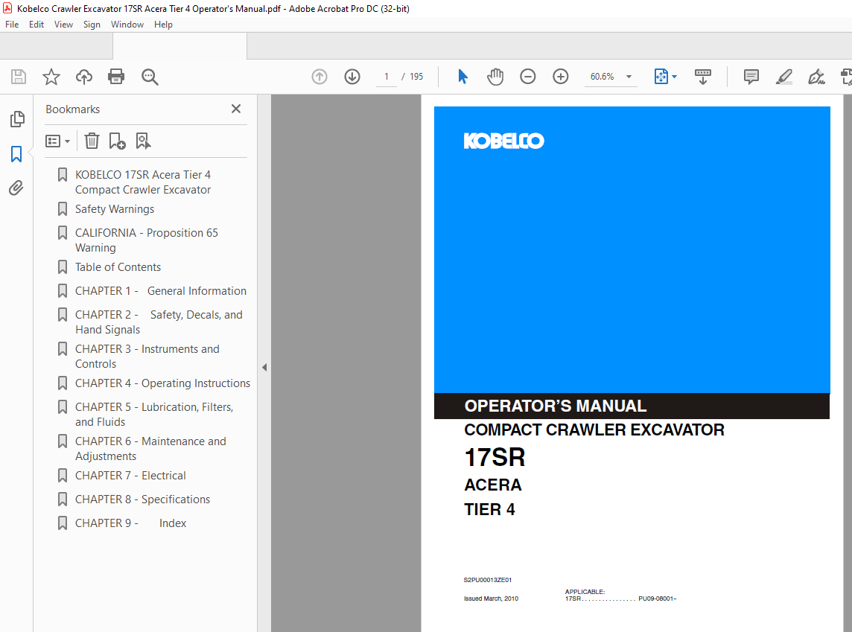The image size is (852, 632).
Task: Click the Bookmarks panel title
Action: pos(73,109)
